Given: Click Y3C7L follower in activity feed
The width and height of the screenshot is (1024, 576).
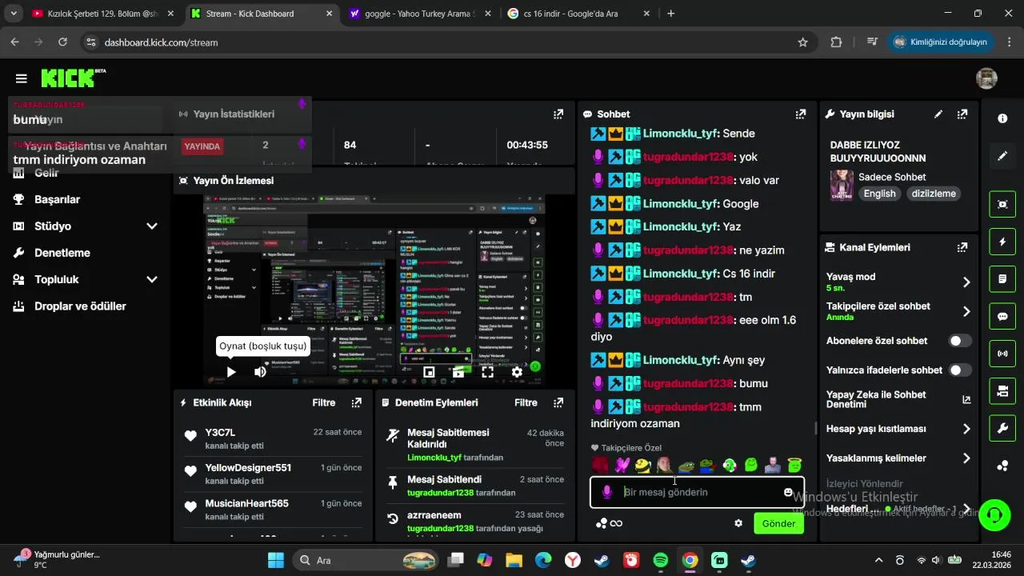Looking at the screenshot, I should tap(220, 432).
